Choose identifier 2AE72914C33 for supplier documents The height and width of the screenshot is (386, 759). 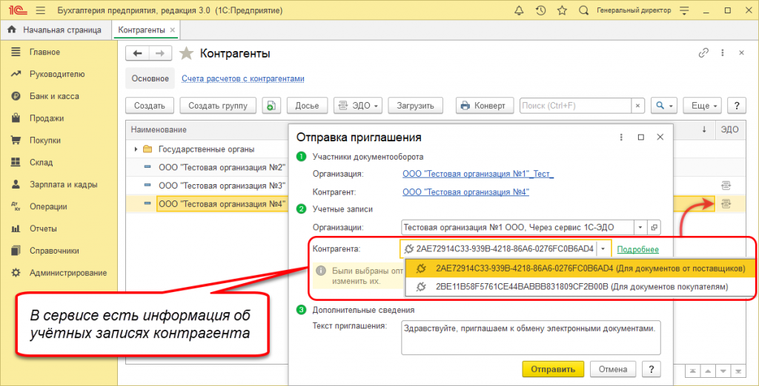[581, 268]
